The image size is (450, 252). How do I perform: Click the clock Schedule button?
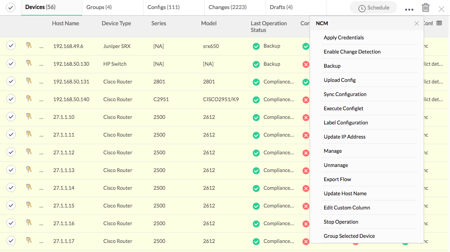pyautogui.click(x=373, y=8)
